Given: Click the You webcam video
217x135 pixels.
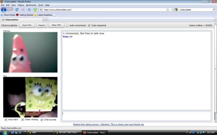Looking at the screenshot, I should [30, 97].
